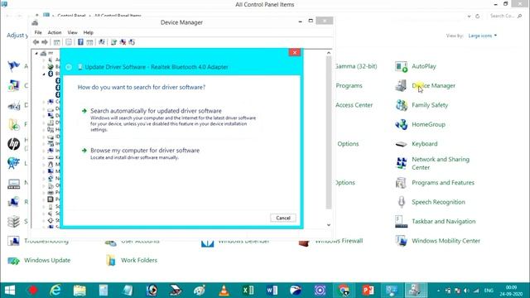Open address bar history dropdown in Control Panel
This screenshot has height=298, width=530.
coord(470,16)
